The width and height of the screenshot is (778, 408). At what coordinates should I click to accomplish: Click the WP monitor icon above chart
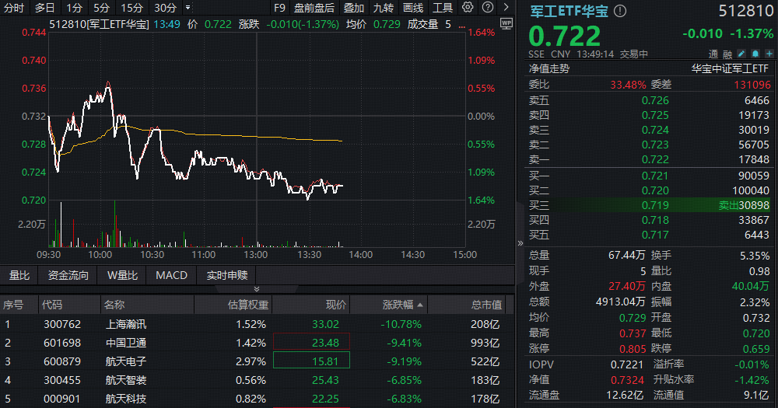(x=506, y=23)
